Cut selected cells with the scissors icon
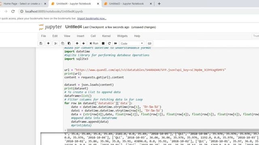This screenshot has height=145, width=259. click(56, 43)
